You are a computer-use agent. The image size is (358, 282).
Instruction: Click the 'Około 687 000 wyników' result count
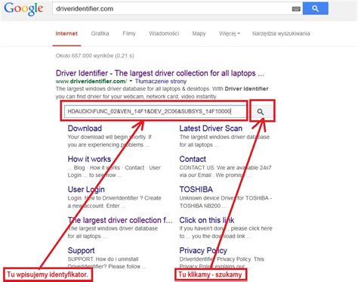click(x=94, y=56)
